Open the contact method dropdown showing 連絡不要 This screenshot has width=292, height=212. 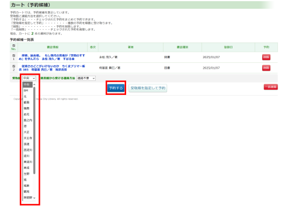(86, 78)
